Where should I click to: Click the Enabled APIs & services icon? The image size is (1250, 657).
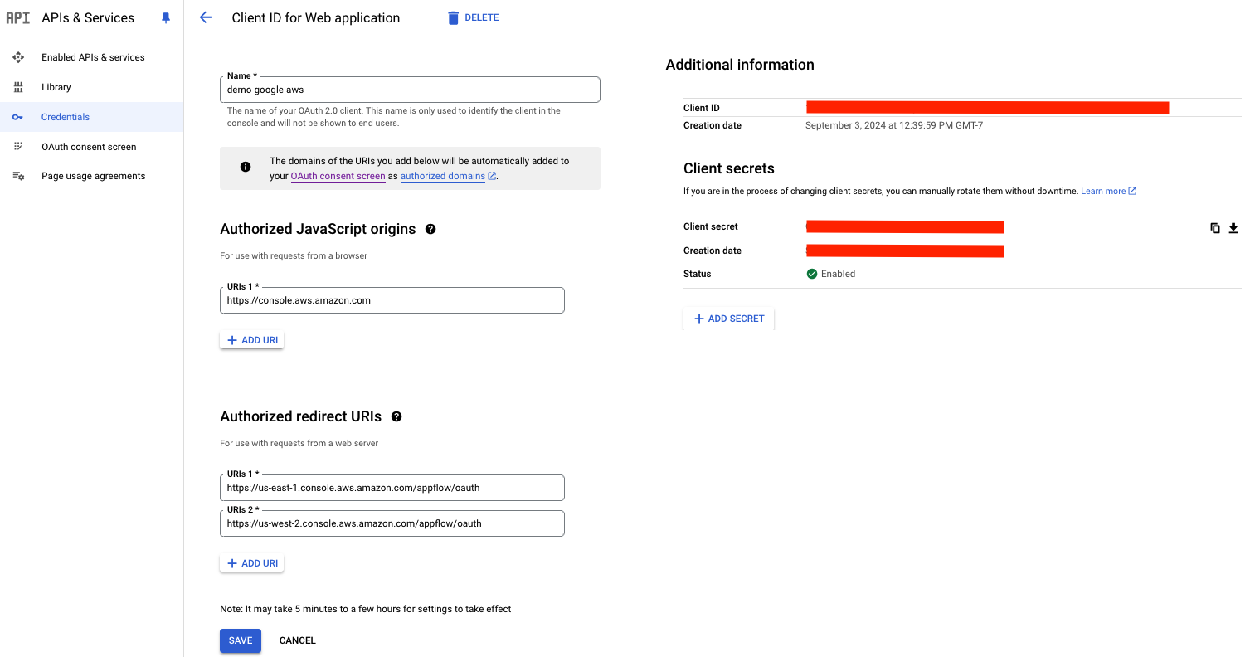[x=18, y=57]
